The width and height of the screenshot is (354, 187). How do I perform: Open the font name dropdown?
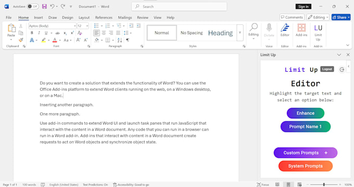coord(75,26)
